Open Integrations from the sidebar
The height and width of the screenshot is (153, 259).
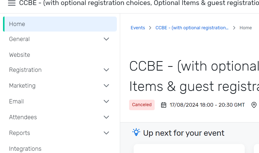pyautogui.click(x=25, y=148)
